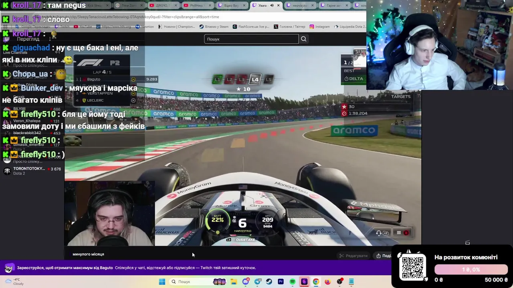Open the Instagram bookmark
Image resolution: width=513 pixels, height=288 pixels.
319,26
